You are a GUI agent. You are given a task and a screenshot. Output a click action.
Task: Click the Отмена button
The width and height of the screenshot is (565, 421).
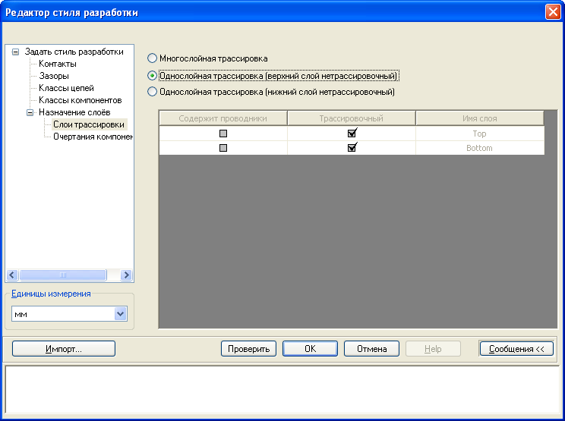(372, 349)
